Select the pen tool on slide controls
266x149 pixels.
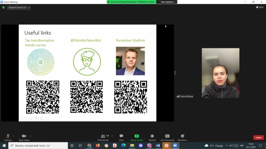32,119
